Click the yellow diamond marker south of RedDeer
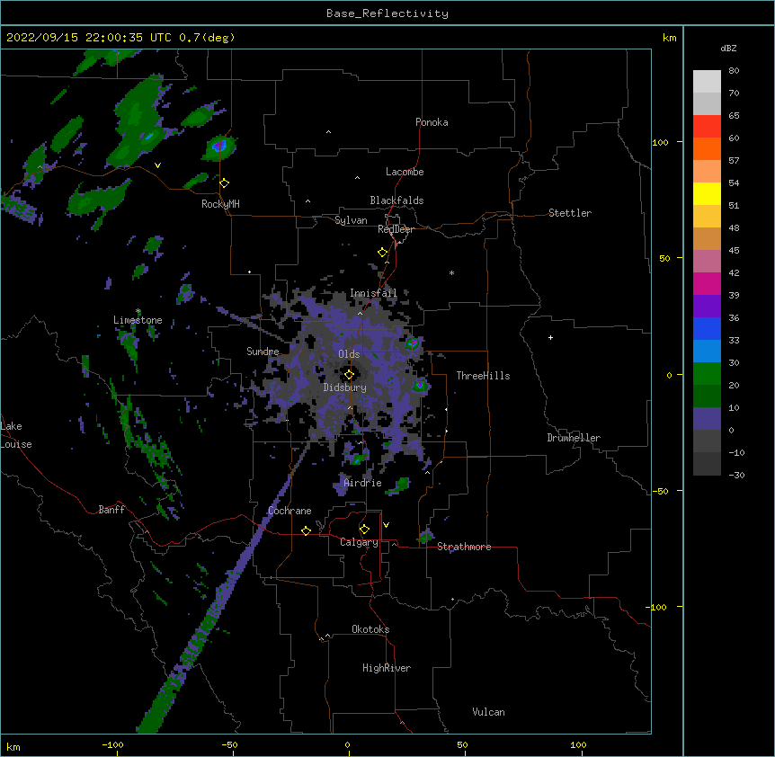The height and width of the screenshot is (757, 775). 383,253
